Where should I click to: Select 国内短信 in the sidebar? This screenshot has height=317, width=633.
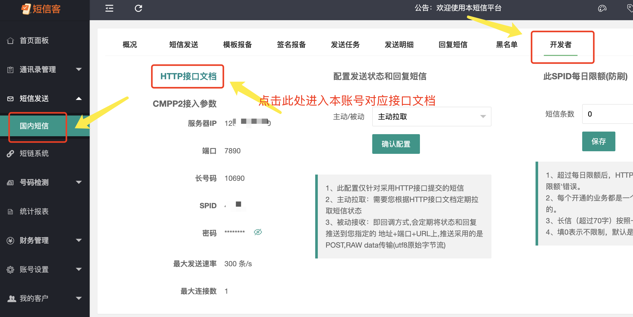[34, 126]
